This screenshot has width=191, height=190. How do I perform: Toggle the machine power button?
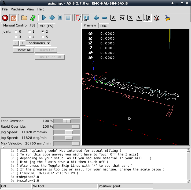tap(13, 18)
